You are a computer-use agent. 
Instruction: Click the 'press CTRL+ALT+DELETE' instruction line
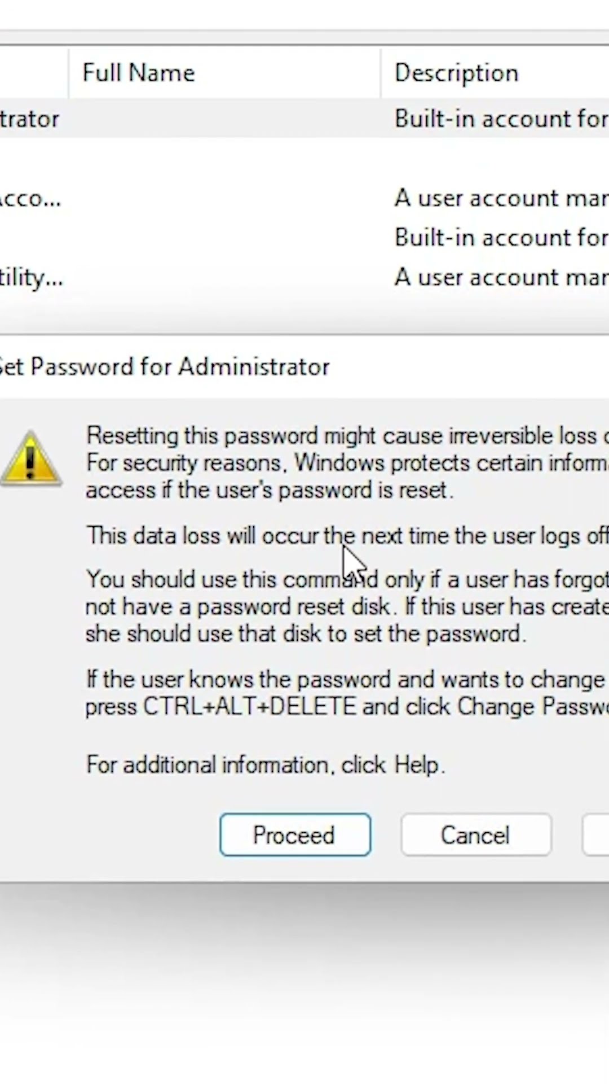[344, 707]
